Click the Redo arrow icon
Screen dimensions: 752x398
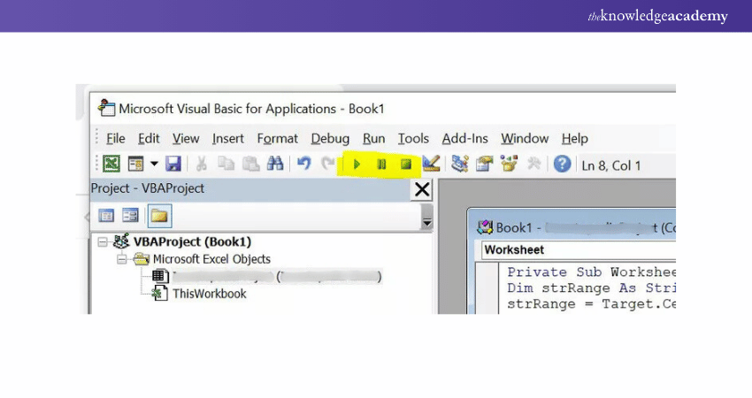[x=328, y=164]
